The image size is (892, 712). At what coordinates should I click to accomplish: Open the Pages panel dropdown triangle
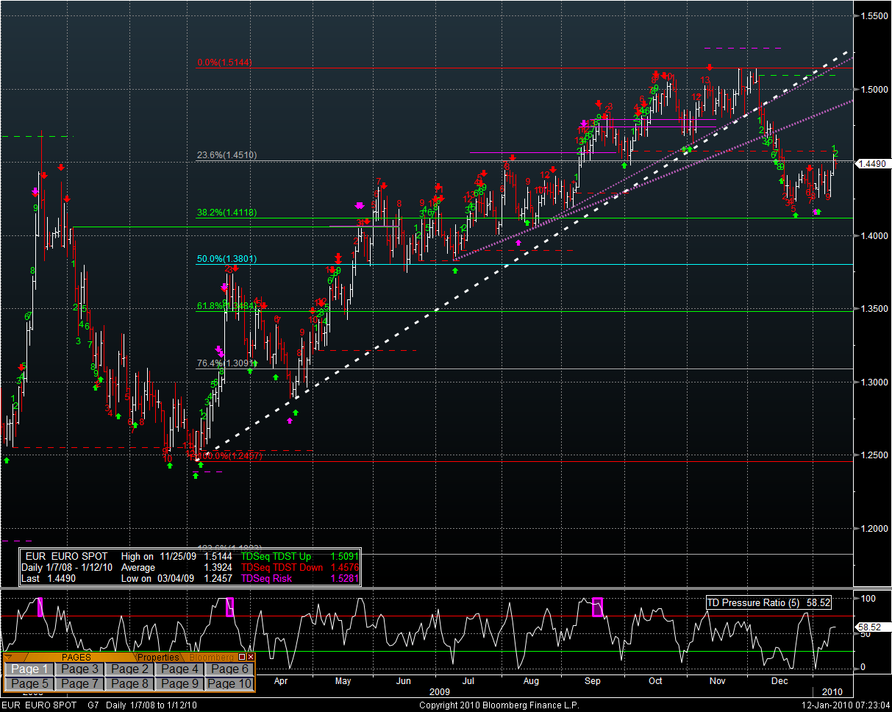point(8,657)
